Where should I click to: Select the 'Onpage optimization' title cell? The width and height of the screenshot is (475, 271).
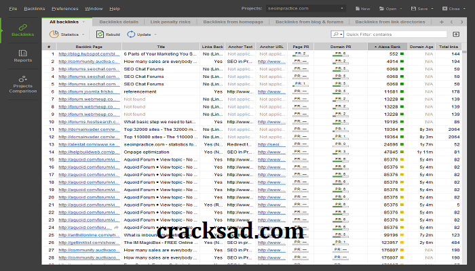coord(161,152)
